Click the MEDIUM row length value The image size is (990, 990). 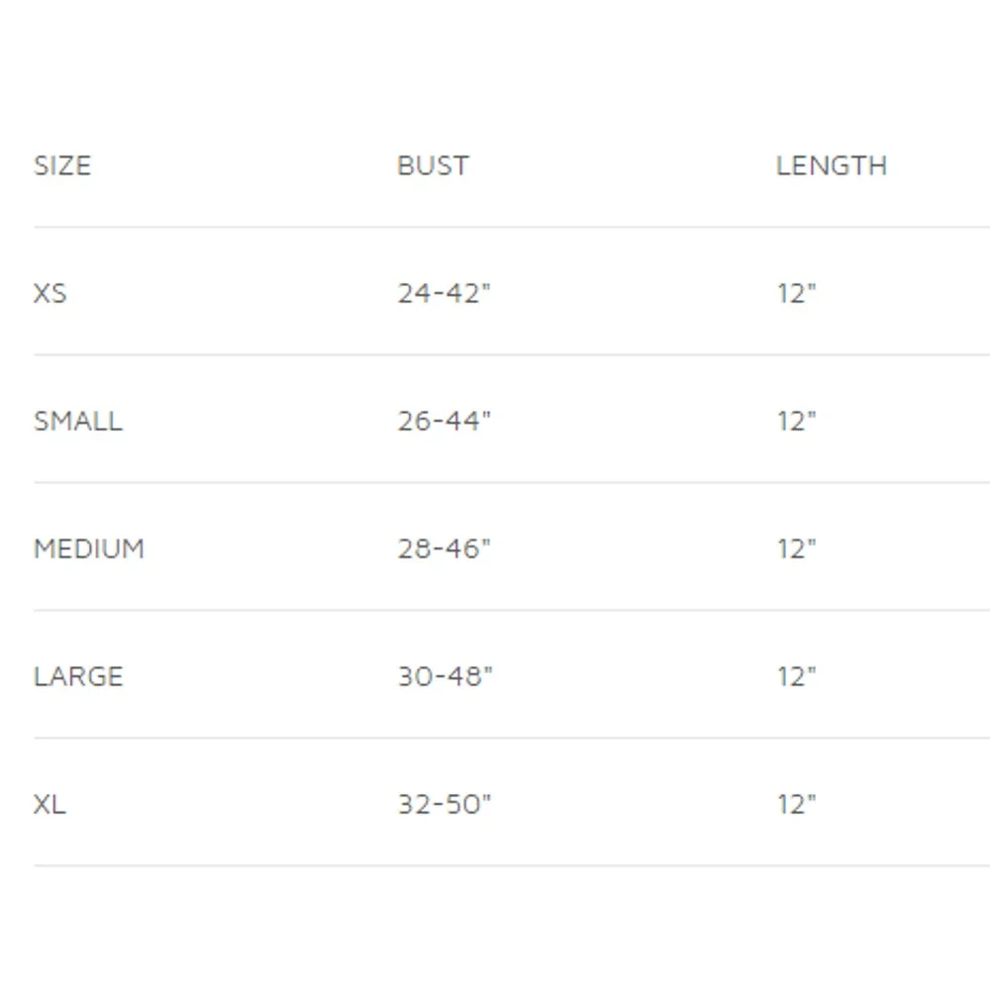[x=796, y=548]
